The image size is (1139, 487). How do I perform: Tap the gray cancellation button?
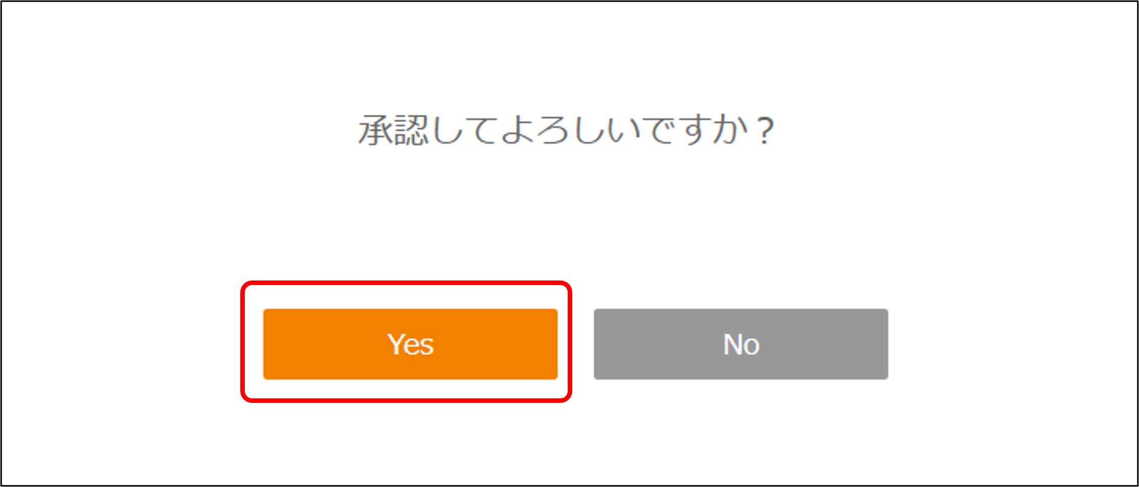[741, 344]
